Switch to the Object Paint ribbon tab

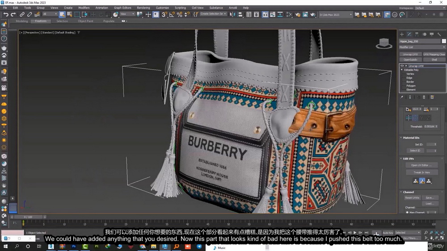(85, 21)
